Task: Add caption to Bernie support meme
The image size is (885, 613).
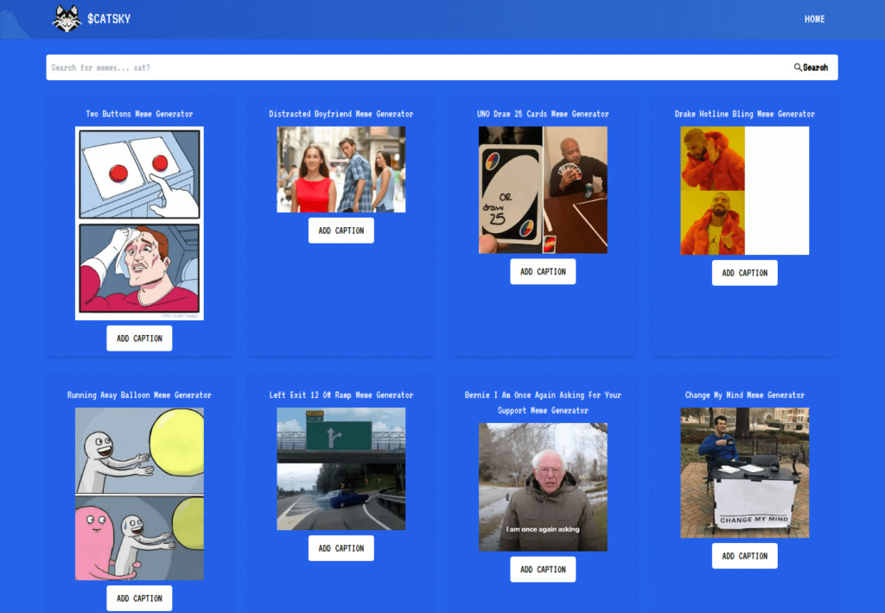Action: 543,570
